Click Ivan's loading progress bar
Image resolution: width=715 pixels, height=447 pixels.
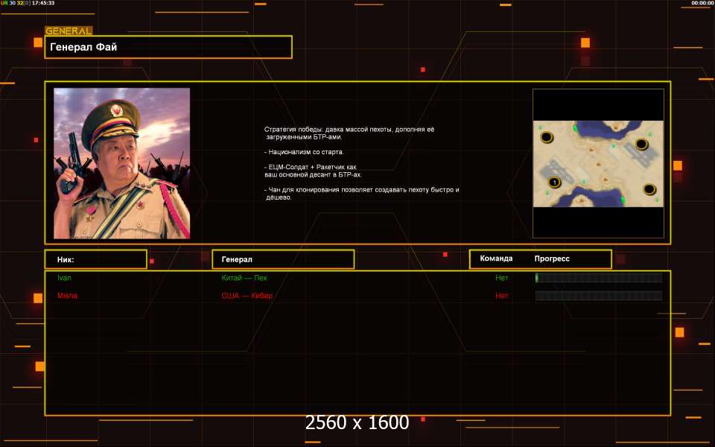click(x=599, y=278)
